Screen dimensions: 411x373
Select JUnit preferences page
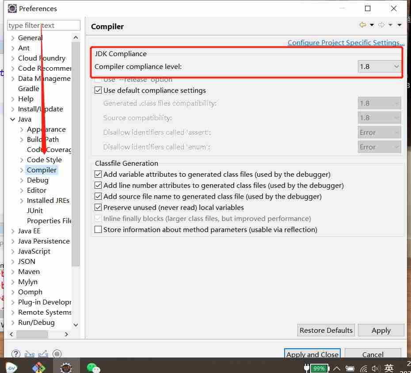[34, 211]
